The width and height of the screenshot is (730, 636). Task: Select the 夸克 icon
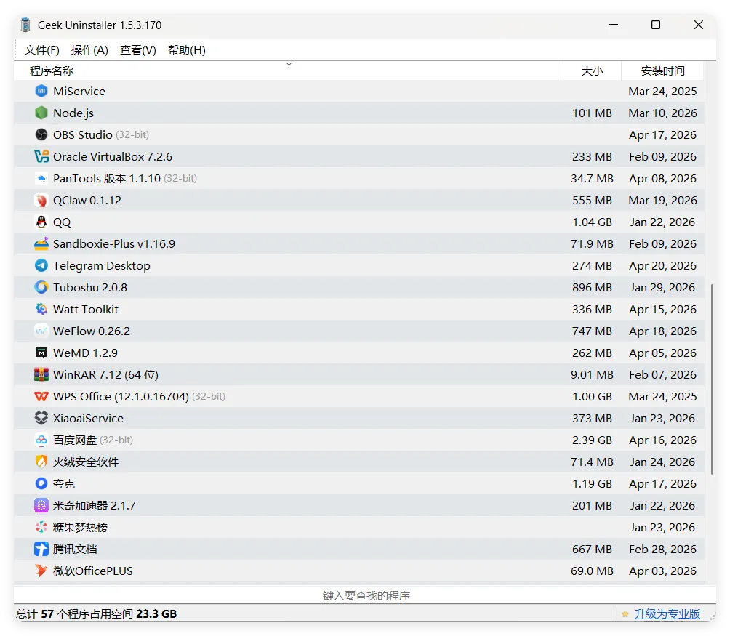pos(41,483)
